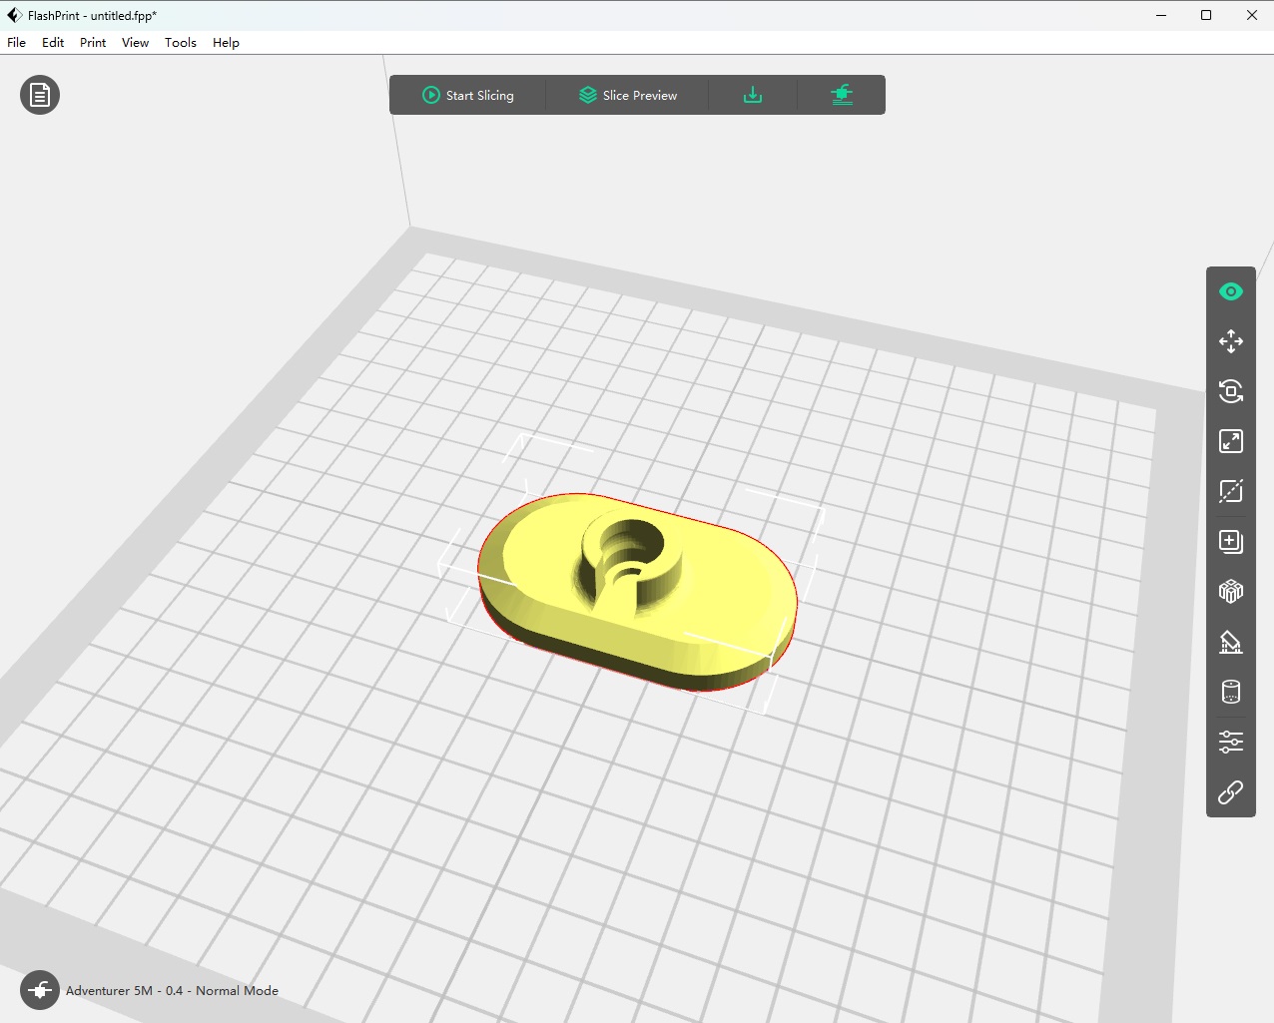Viewport: 1274px width, 1023px height.
Task: Select the Scale tool
Action: (1231, 441)
